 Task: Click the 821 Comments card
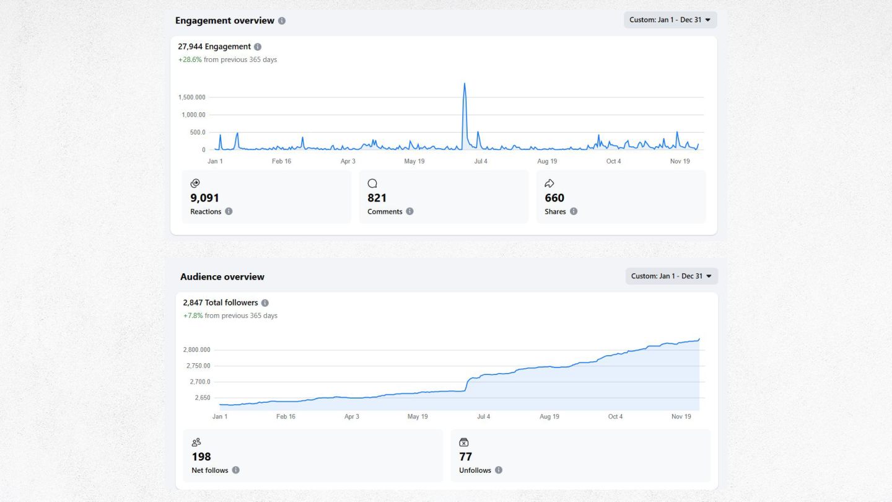click(x=444, y=197)
